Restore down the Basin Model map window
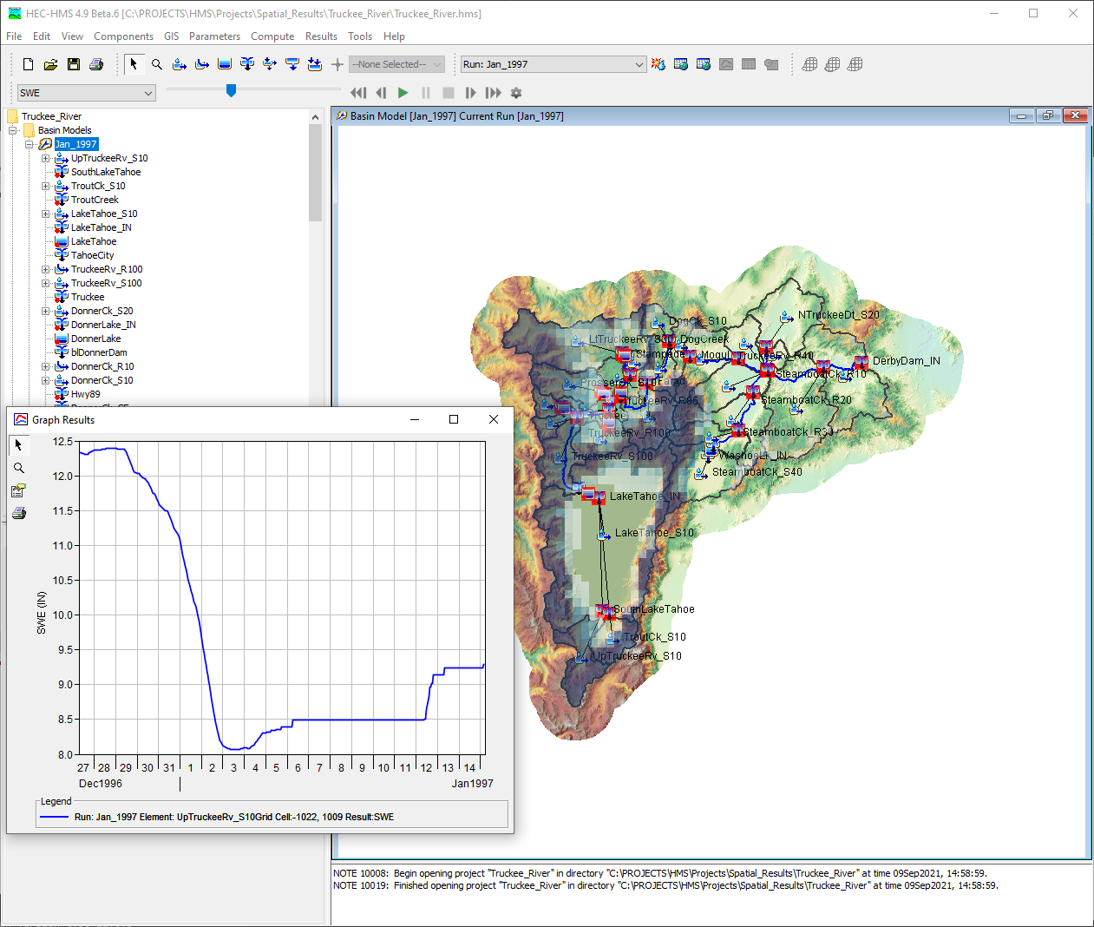 click(x=1048, y=115)
